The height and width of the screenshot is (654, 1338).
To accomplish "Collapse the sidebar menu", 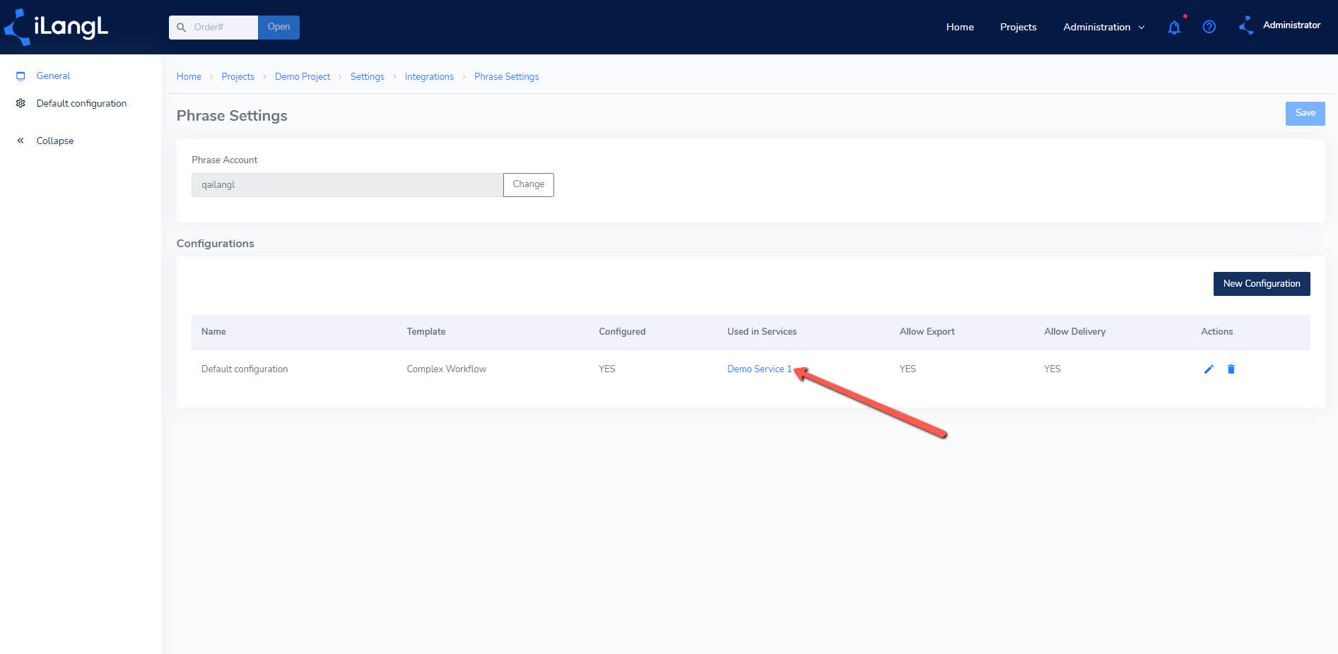I will click(x=55, y=141).
